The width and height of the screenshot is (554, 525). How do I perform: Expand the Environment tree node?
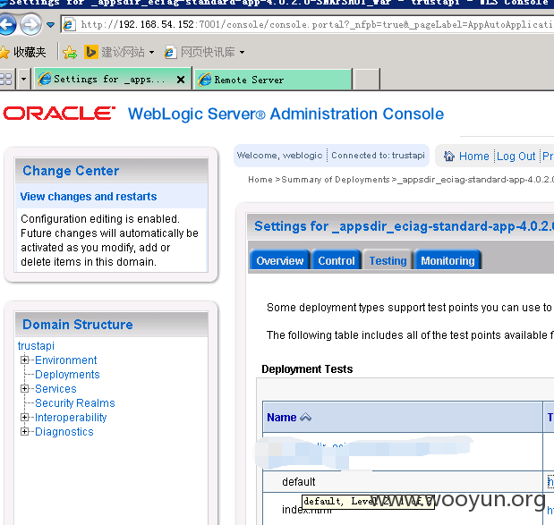[24, 360]
